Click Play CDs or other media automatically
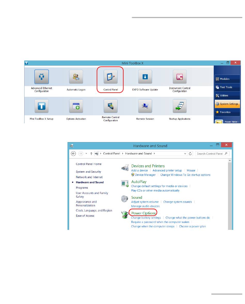This screenshot has height=304, width=245. pos(155,190)
